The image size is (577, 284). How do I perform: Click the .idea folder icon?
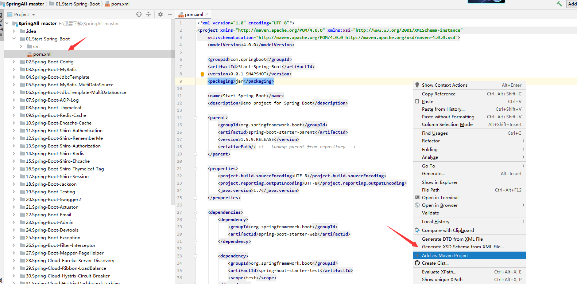coord(22,31)
